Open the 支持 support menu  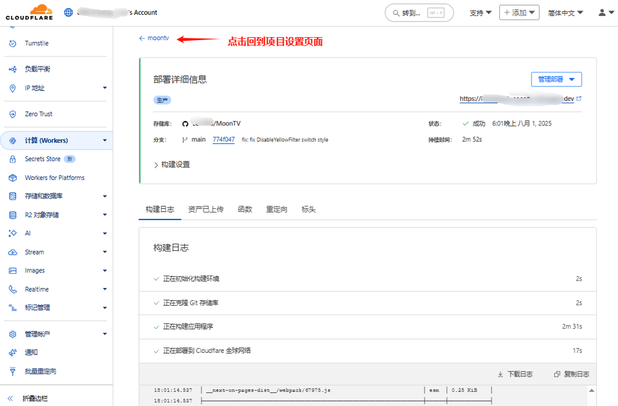480,12
